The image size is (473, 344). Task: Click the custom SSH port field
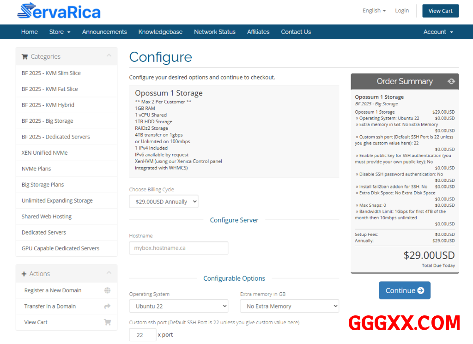point(142,335)
